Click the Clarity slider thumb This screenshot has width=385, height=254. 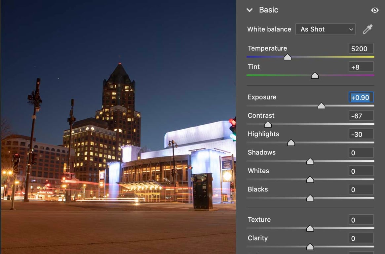(310, 247)
